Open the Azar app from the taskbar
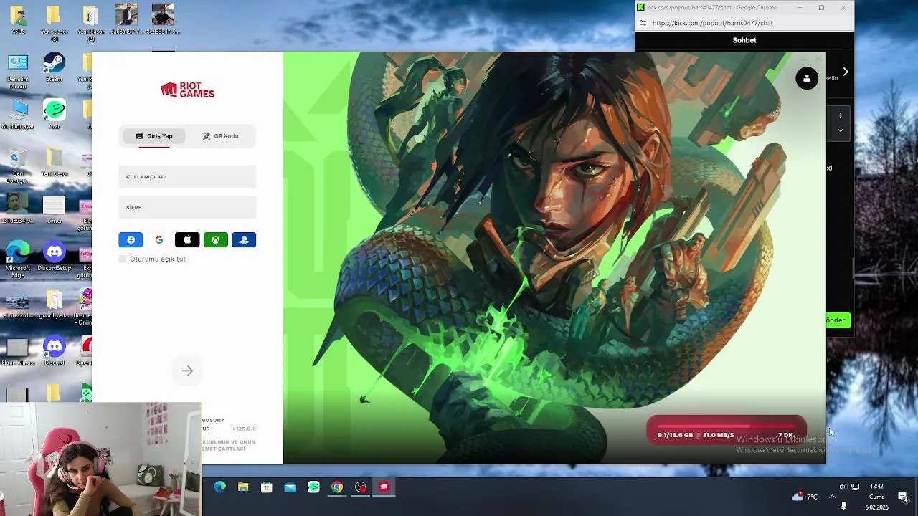This screenshot has width=918, height=516. click(x=313, y=487)
